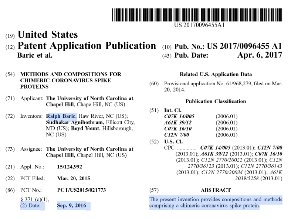Click the 'Related U.S. Application Data' heading
291x219 pixels.
click(x=216, y=74)
